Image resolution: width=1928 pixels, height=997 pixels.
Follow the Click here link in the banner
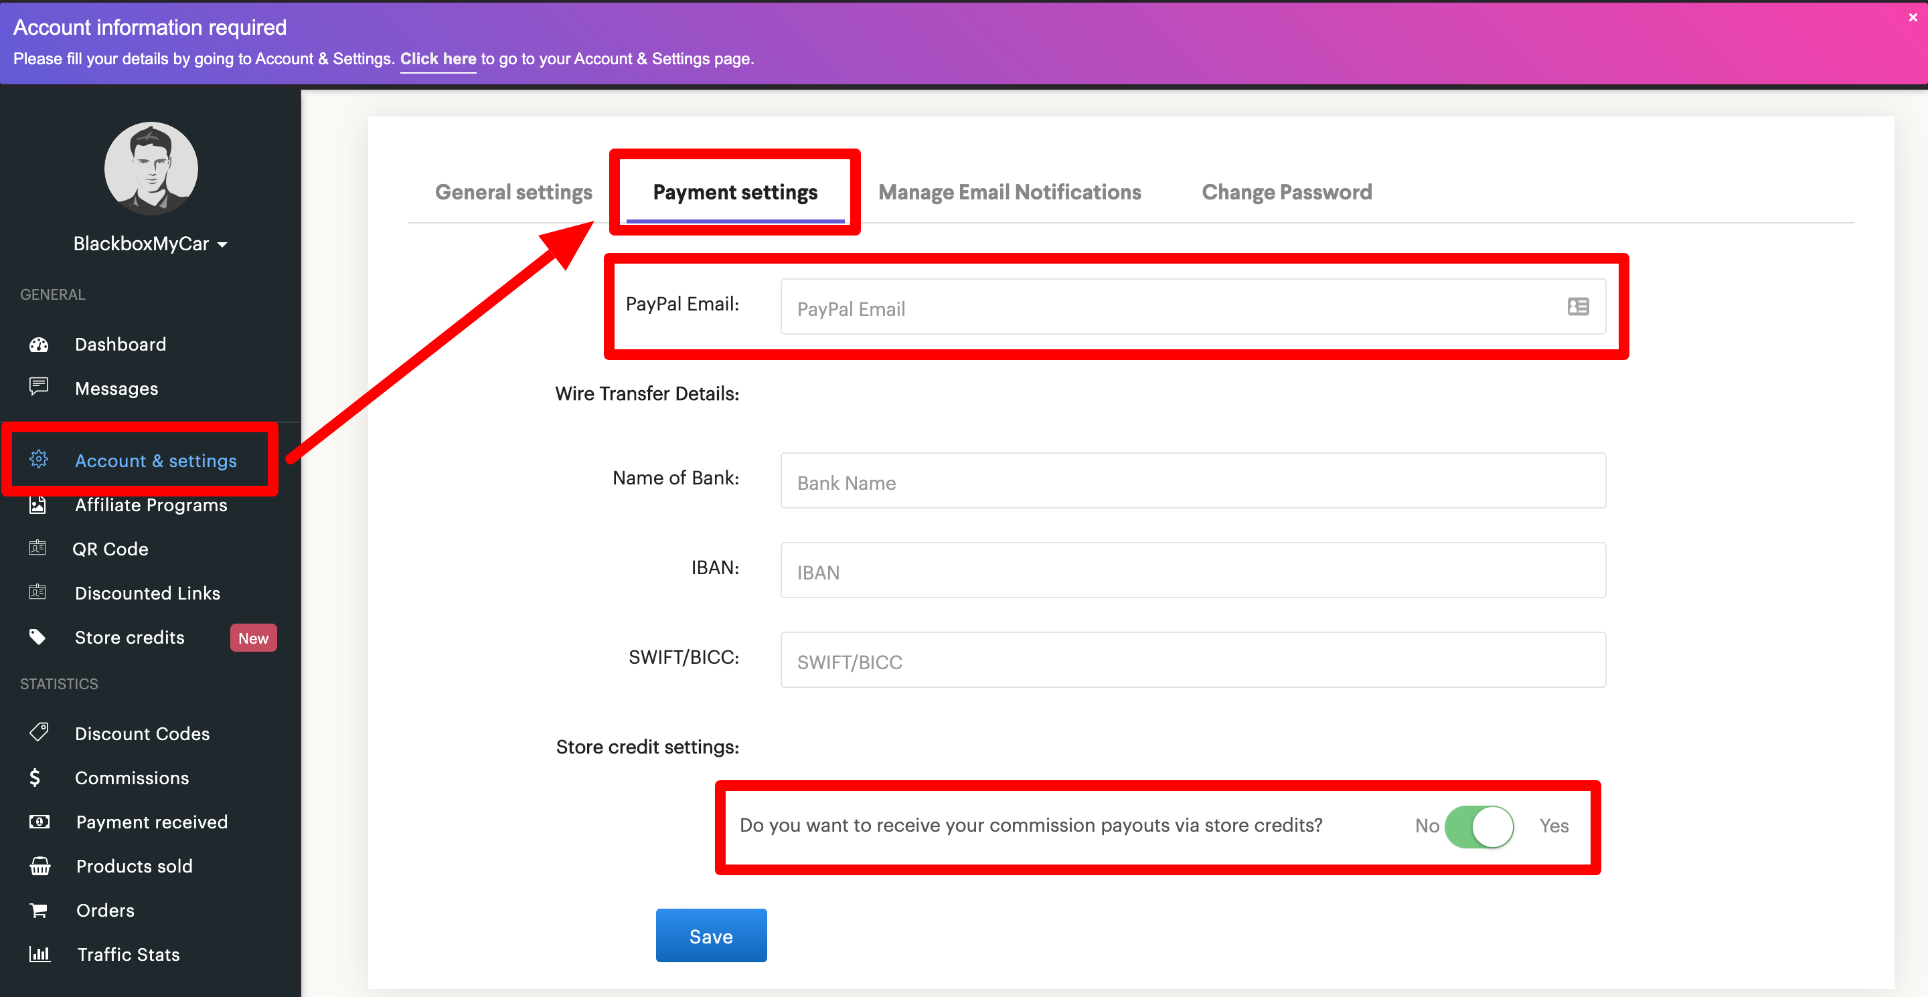(x=438, y=59)
